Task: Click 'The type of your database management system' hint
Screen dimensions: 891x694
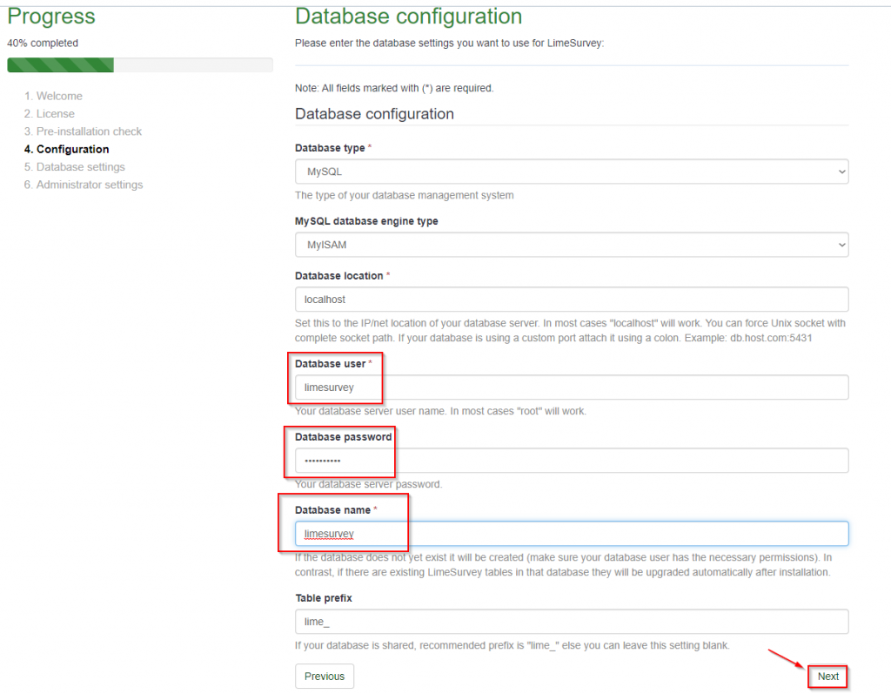Action: tap(404, 195)
